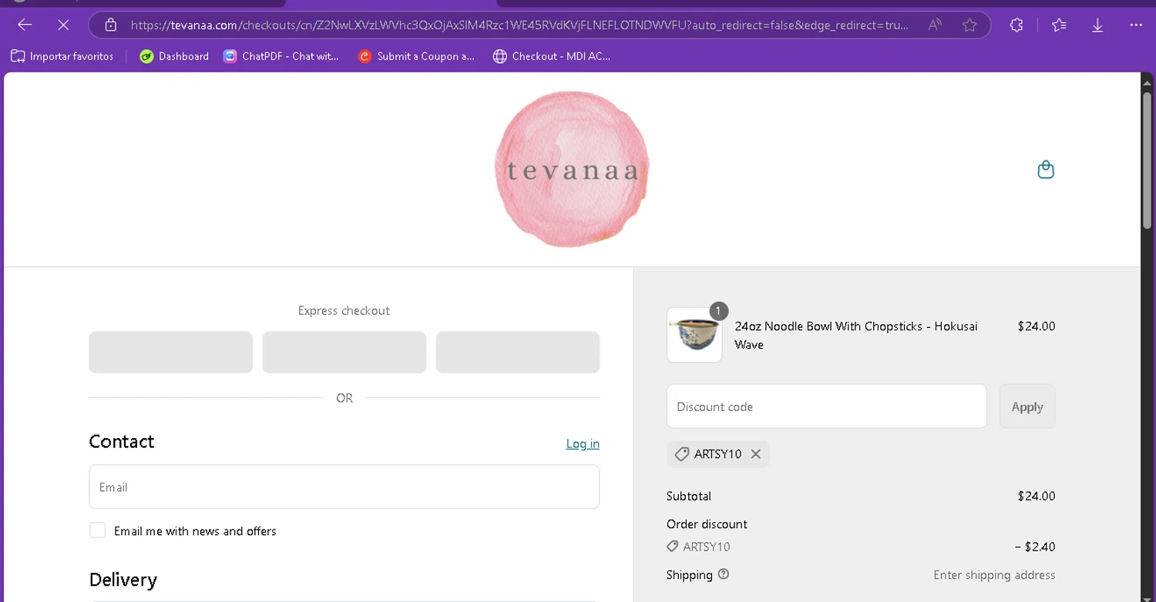Click the Express checkout label
The height and width of the screenshot is (602, 1156).
[x=344, y=311]
